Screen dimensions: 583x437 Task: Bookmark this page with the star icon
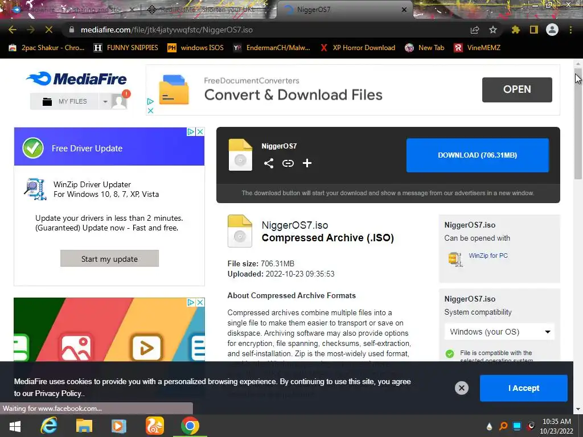click(x=493, y=30)
